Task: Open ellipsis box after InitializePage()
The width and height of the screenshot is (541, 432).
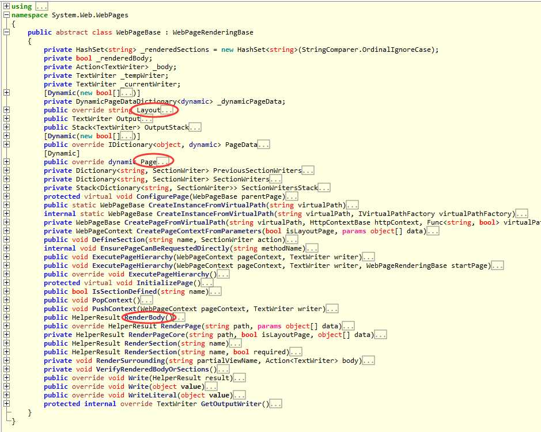Action: (207, 283)
